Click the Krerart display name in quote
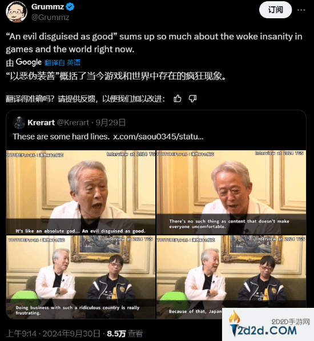This screenshot has height=341, width=314. coord(41,123)
